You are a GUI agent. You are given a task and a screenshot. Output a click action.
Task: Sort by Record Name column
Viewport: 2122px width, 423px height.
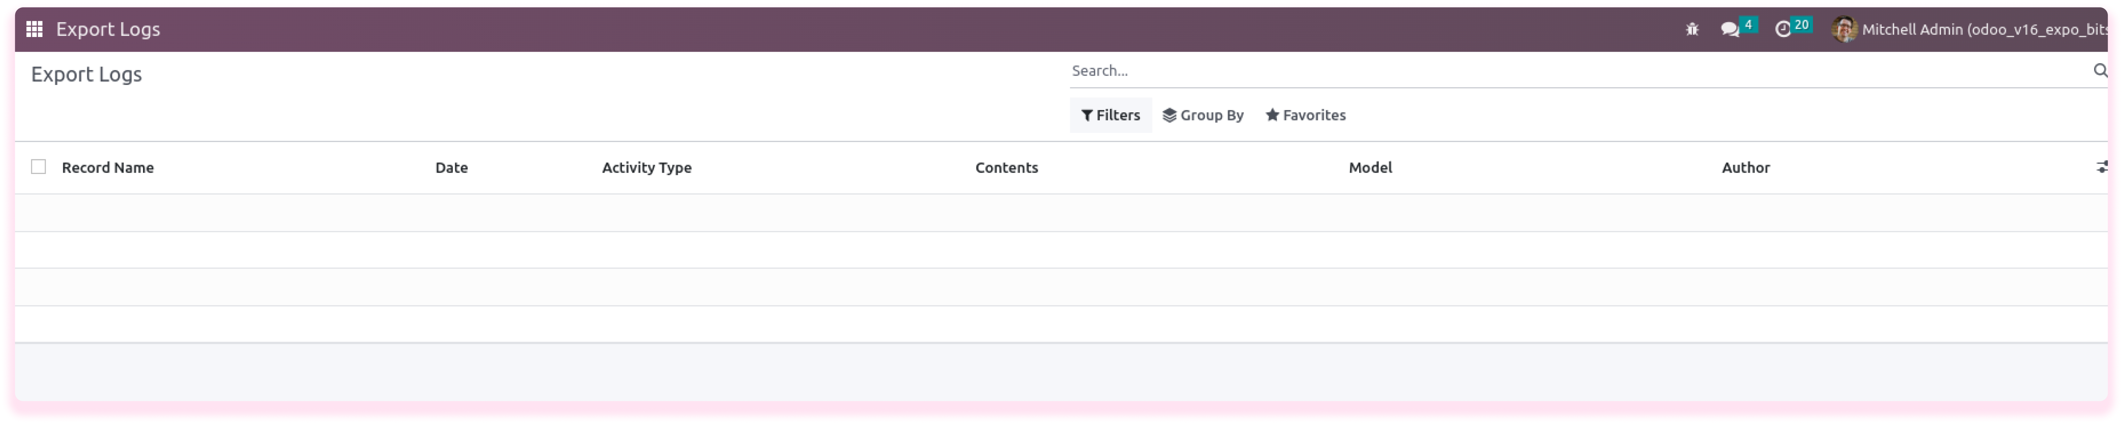(x=108, y=168)
